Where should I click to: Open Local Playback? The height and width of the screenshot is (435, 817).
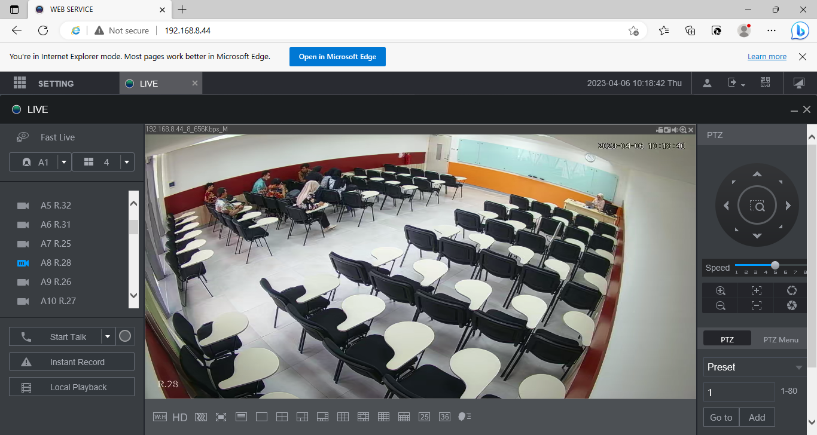[72, 387]
